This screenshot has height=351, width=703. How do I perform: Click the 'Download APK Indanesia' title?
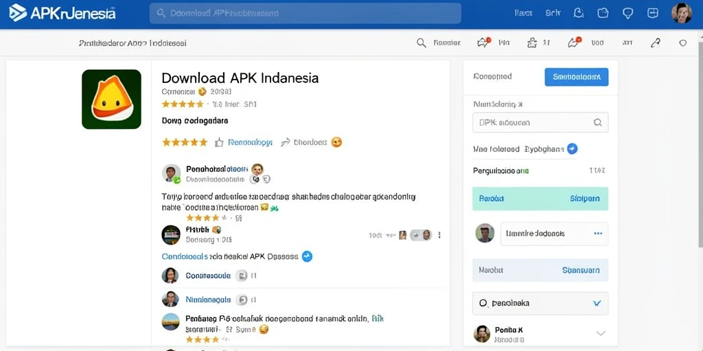(240, 78)
